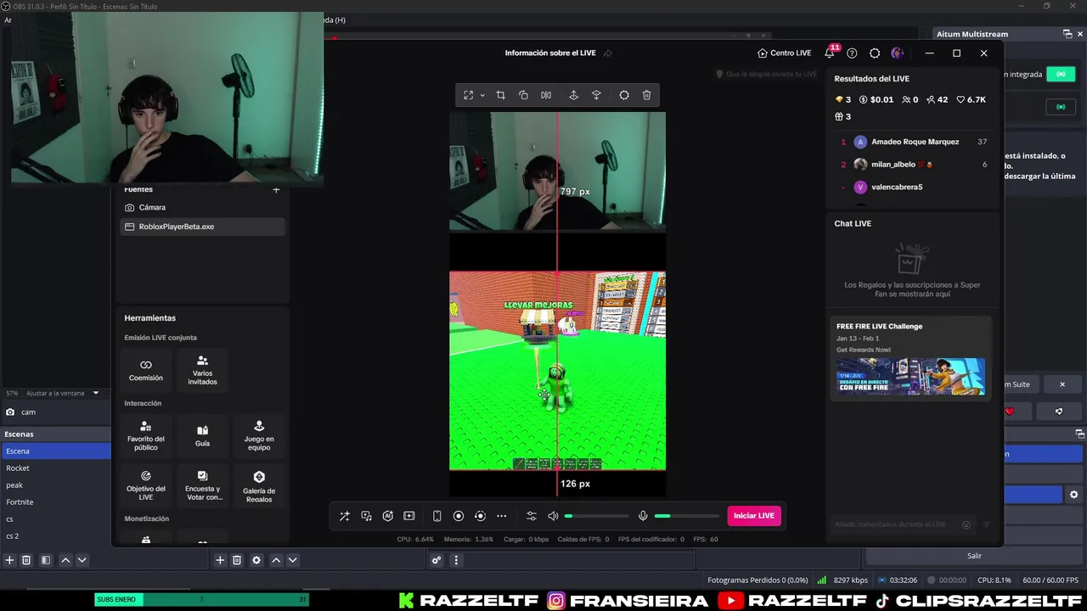1087x611 pixels.
Task: Open the settings hexagon icon in LIVE Studio
Action: tap(875, 53)
